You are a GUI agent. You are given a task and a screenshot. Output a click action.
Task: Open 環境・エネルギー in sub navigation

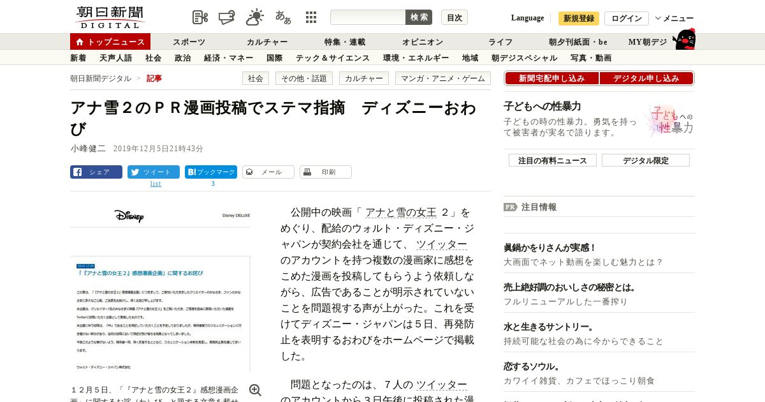click(416, 58)
